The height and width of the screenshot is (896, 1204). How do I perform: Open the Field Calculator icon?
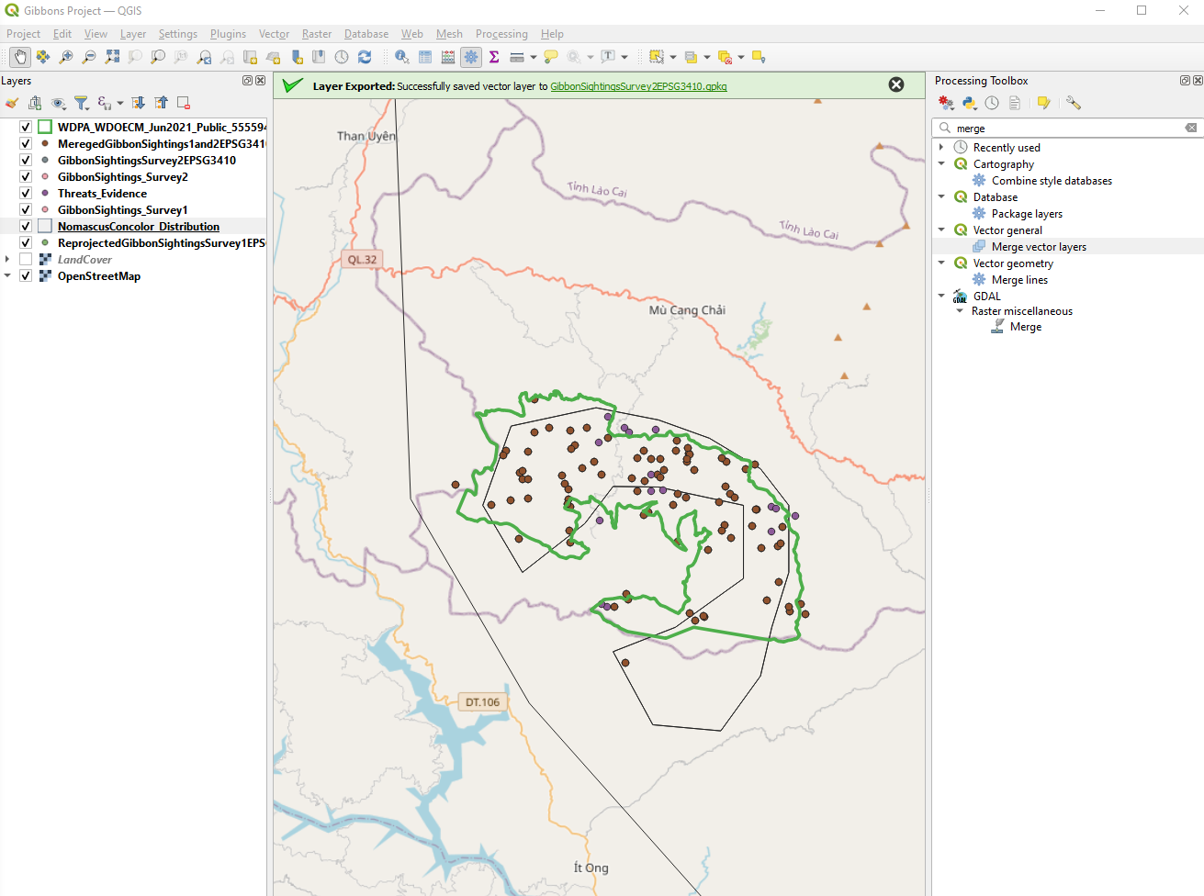click(448, 57)
